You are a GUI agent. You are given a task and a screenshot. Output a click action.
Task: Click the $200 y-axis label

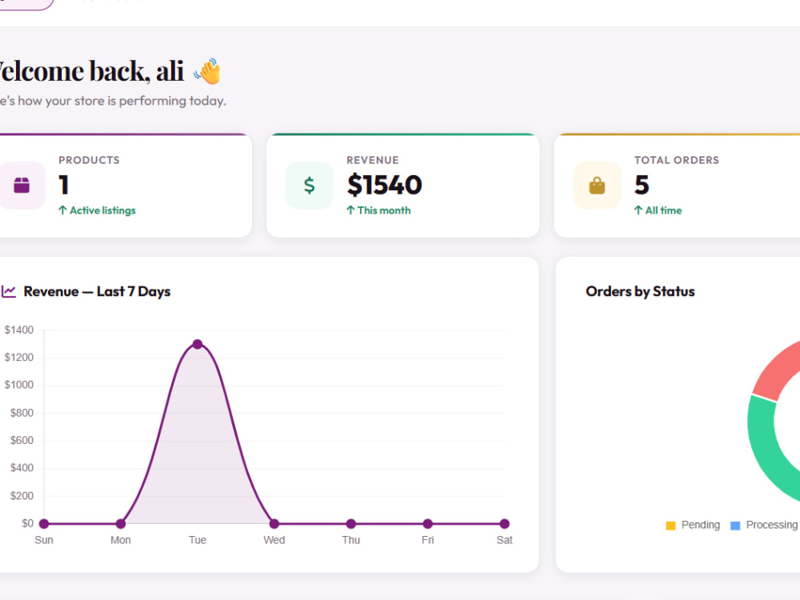click(x=22, y=496)
